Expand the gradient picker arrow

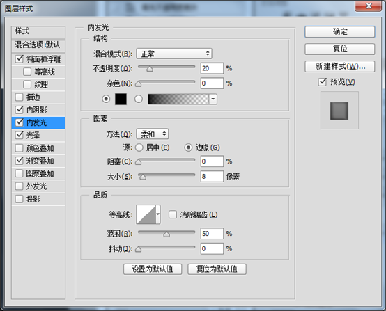tap(213, 99)
